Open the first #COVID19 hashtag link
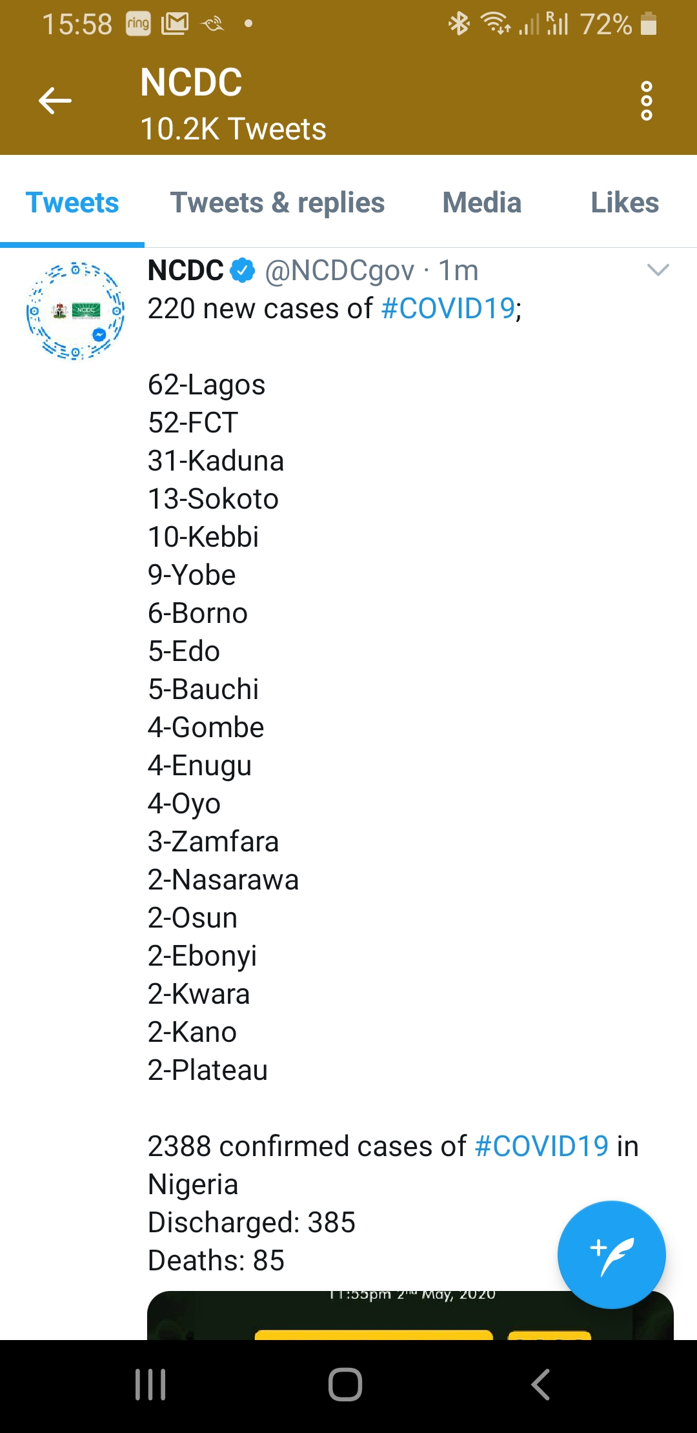The height and width of the screenshot is (1433, 697). [448, 309]
